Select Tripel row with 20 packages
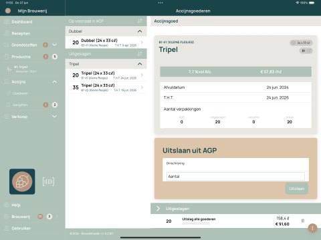The image size is (321, 240). pyautogui.click(x=106, y=75)
